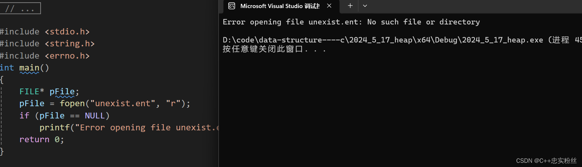Click the #include <string.h> line
This screenshot has height=167, width=582.
[48, 43]
